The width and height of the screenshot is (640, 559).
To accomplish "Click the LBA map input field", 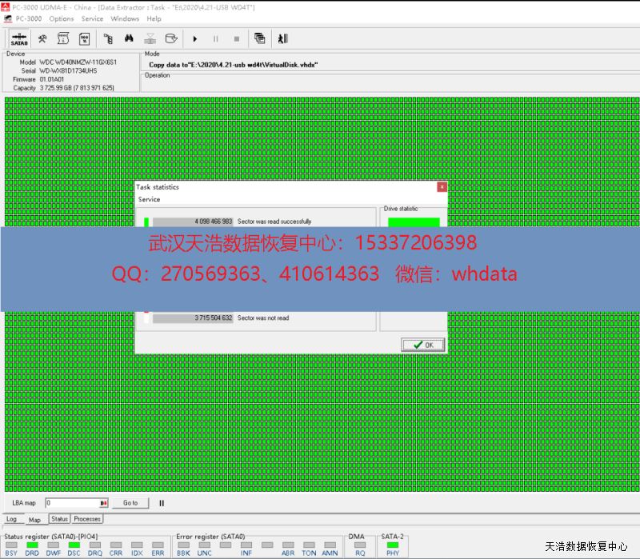I will tap(72, 503).
